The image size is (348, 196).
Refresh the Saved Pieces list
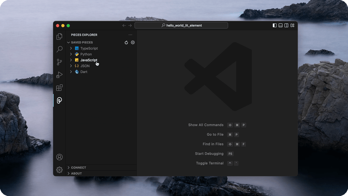(126, 43)
